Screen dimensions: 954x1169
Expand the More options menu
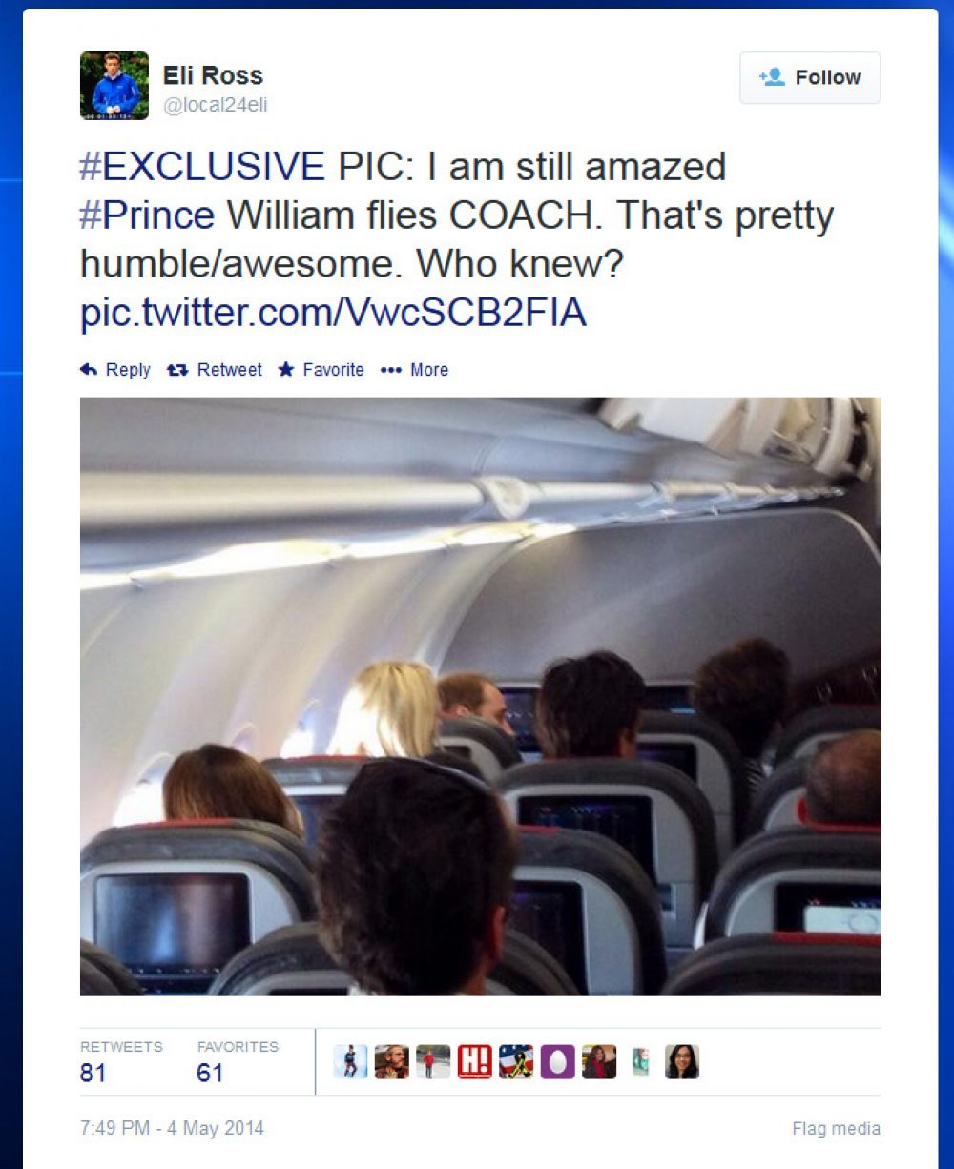click(x=414, y=370)
